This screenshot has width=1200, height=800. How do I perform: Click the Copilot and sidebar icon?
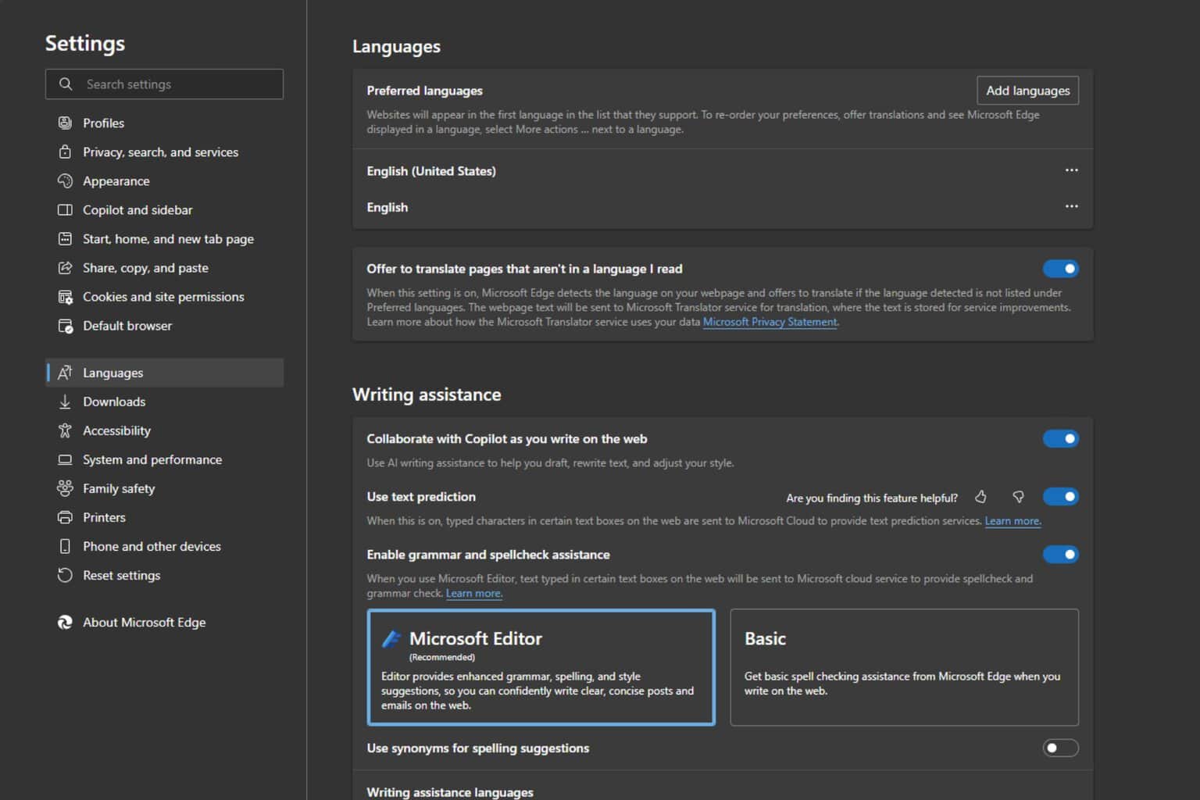pyautogui.click(x=65, y=209)
